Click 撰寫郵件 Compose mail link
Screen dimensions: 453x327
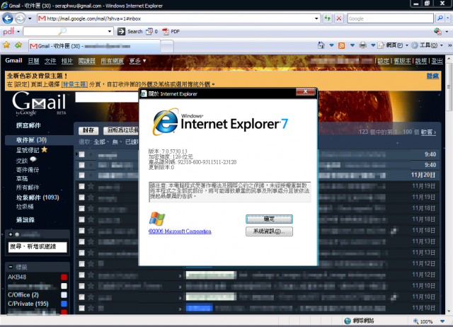tap(28, 125)
